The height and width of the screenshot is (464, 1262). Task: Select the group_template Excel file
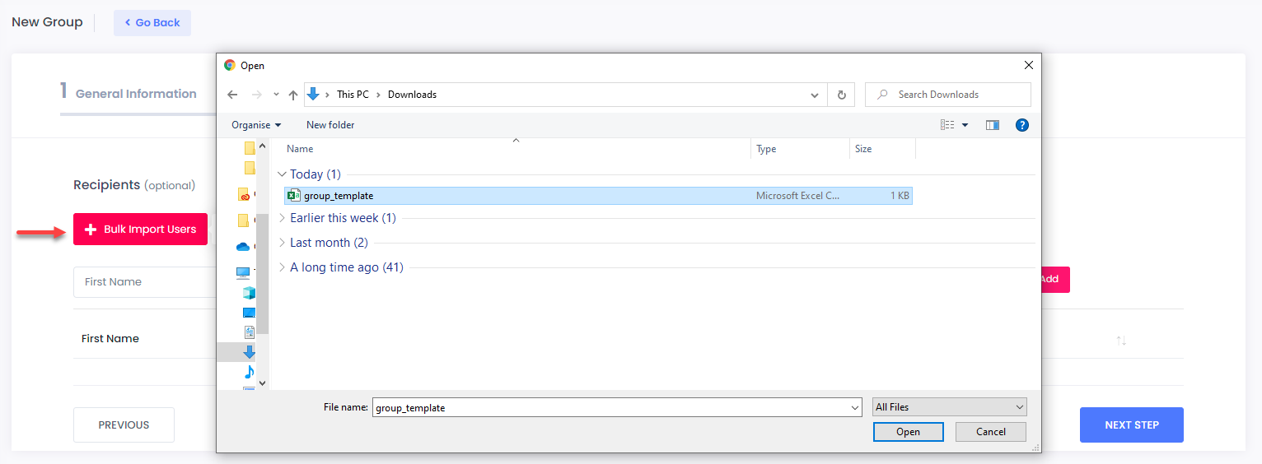[x=339, y=196]
